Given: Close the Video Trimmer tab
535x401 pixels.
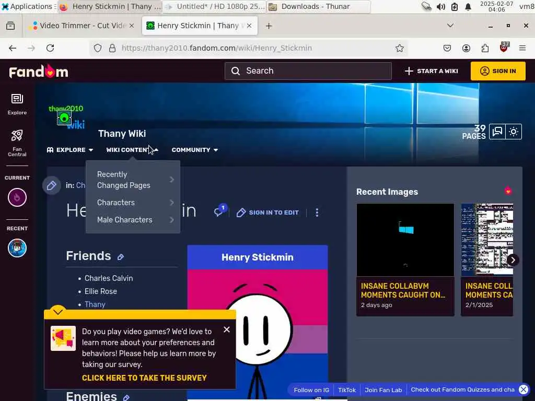Looking at the screenshot, I should 132,26.
